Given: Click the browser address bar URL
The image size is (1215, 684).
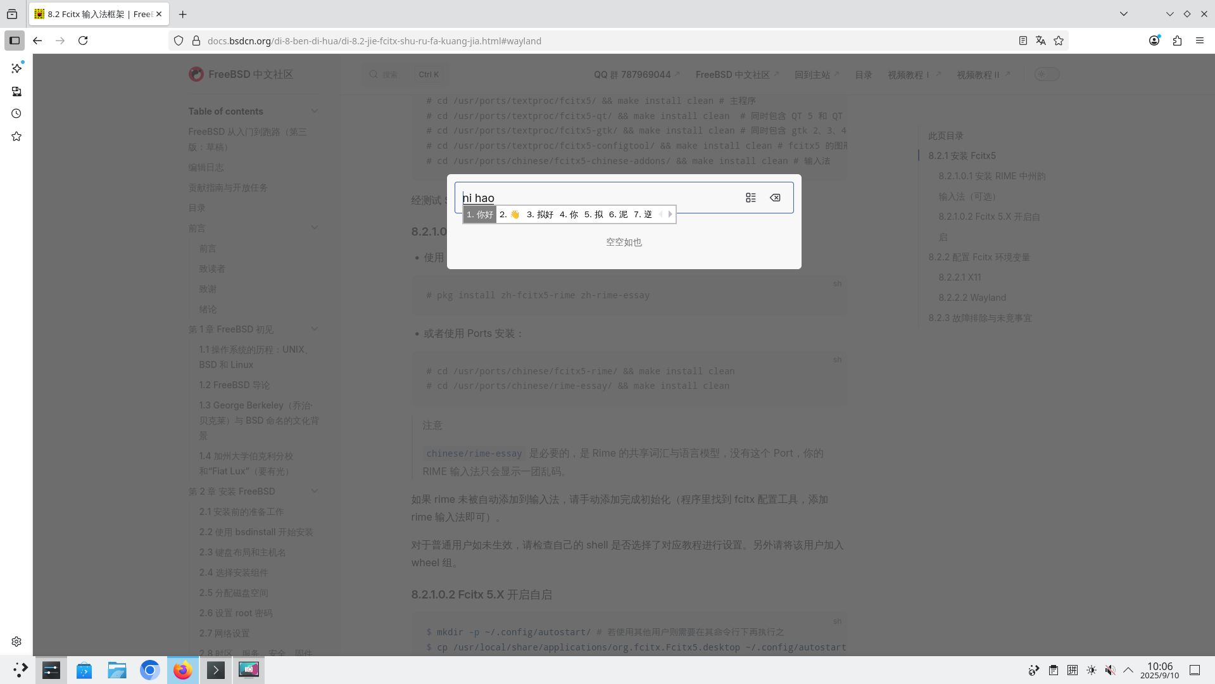Looking at the screenshot, I should point(374,41).
